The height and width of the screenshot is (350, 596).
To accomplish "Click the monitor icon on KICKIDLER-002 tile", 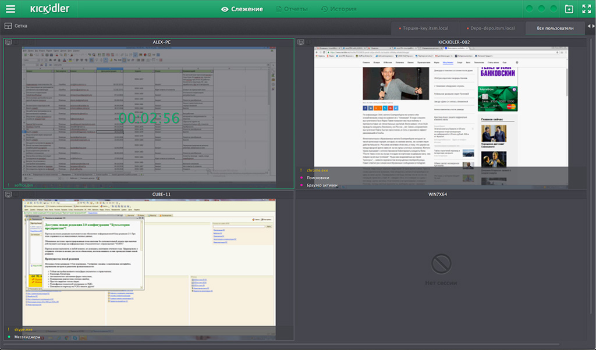I will pyautogui.click(x=301, y=42).
